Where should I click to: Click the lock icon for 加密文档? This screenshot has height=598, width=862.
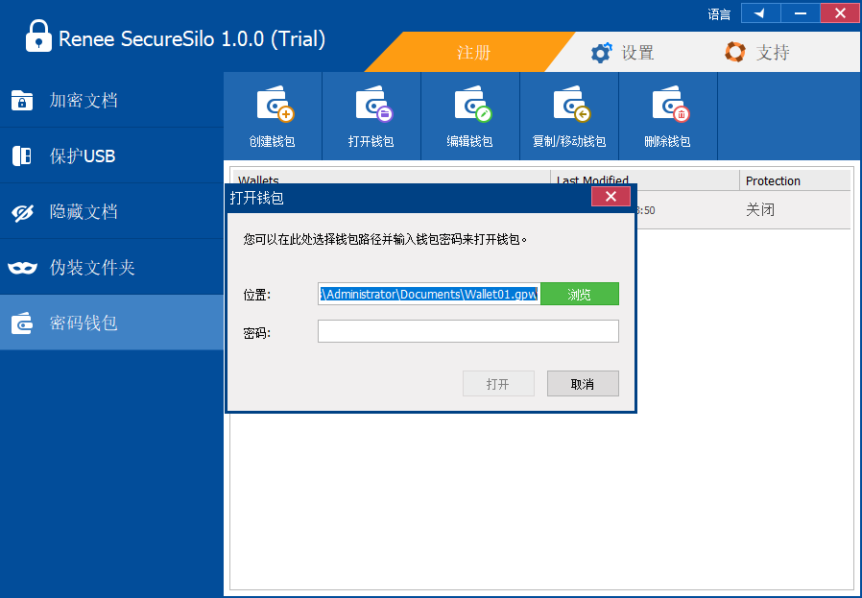pyautogui.click(x=22, y=101)
